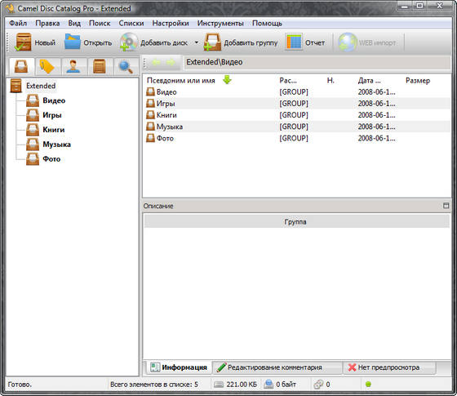457x396 pixels.
Task: Click the Новый catalog toolbar icon
Action: (23, 42)
